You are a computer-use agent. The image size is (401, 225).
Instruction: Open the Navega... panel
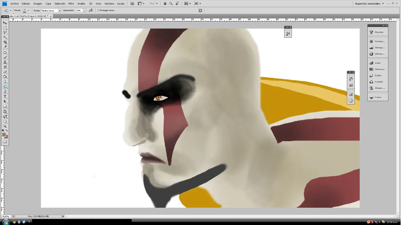378,41
